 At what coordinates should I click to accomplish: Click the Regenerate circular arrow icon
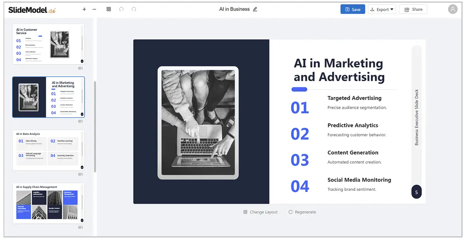290,212
